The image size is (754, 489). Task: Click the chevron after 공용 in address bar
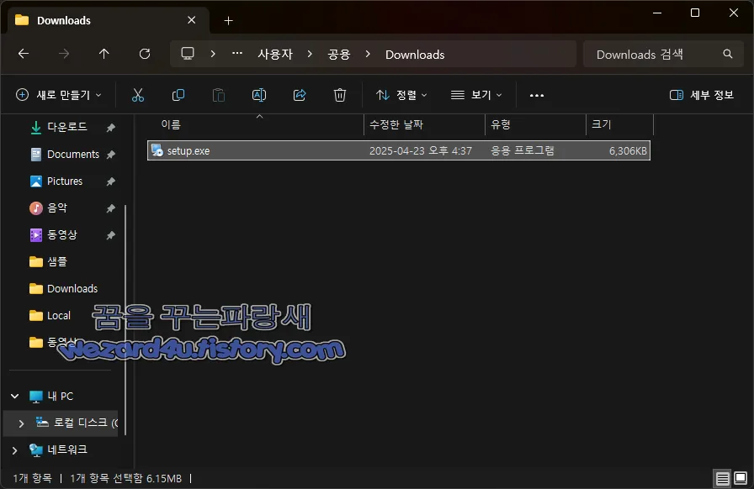368,54
